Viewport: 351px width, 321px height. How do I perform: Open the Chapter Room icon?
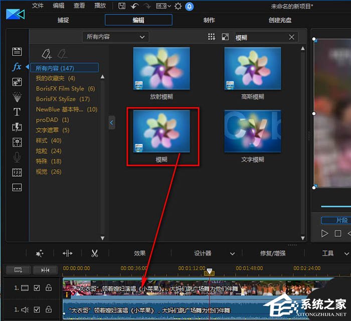tap(17, 172)
